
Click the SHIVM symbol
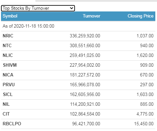pos(10,65)
